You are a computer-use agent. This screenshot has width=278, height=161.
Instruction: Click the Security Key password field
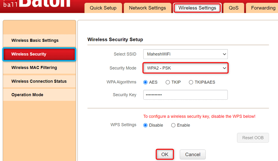[185, 95]
